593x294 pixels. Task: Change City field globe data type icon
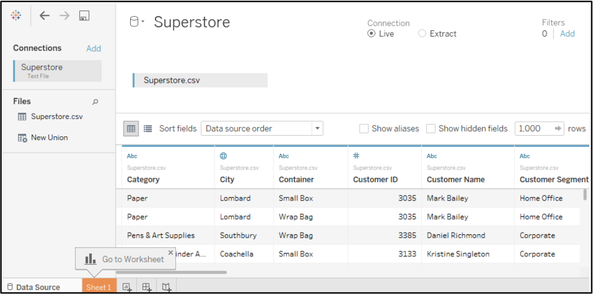224,155
